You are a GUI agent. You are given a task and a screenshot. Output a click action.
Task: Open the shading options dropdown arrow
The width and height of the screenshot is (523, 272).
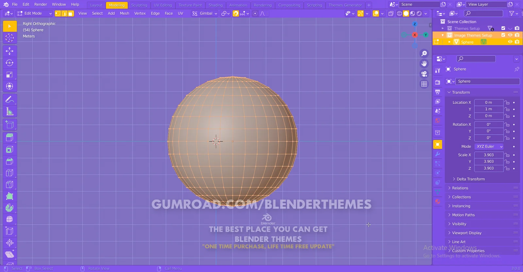click(426, 13)
